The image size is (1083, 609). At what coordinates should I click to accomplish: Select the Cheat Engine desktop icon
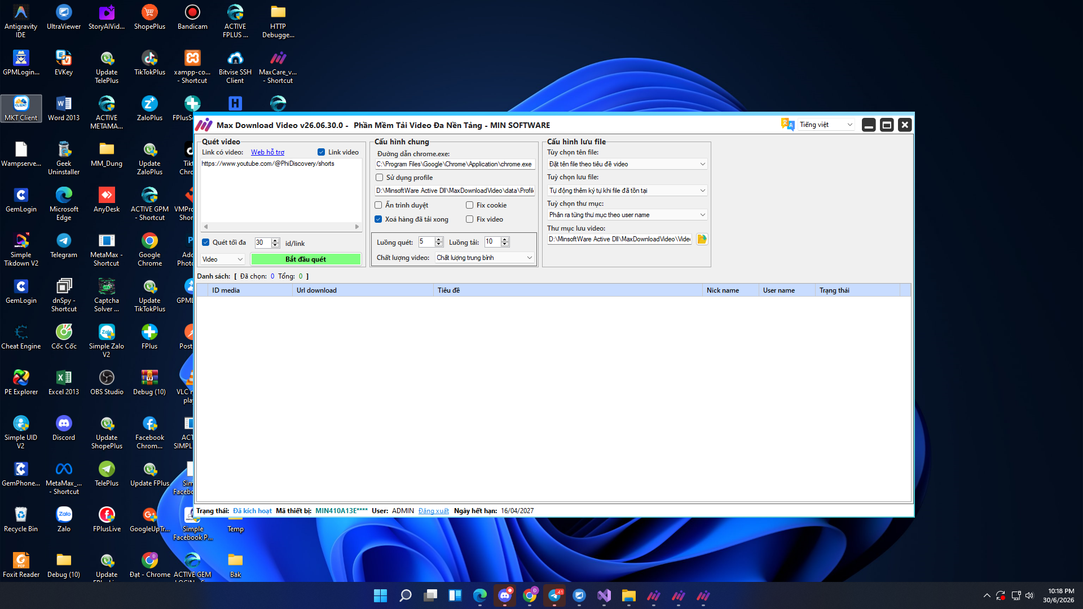tap(21, 337)
